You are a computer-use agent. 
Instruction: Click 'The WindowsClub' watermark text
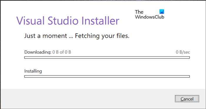click(x=149, y=14)
